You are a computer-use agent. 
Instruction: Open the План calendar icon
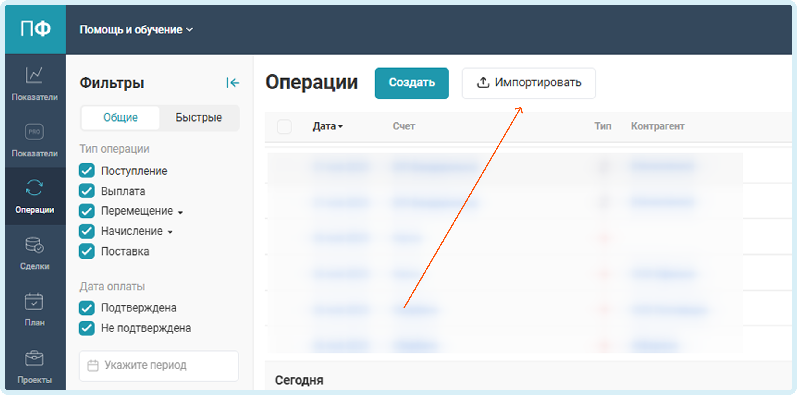34,301
